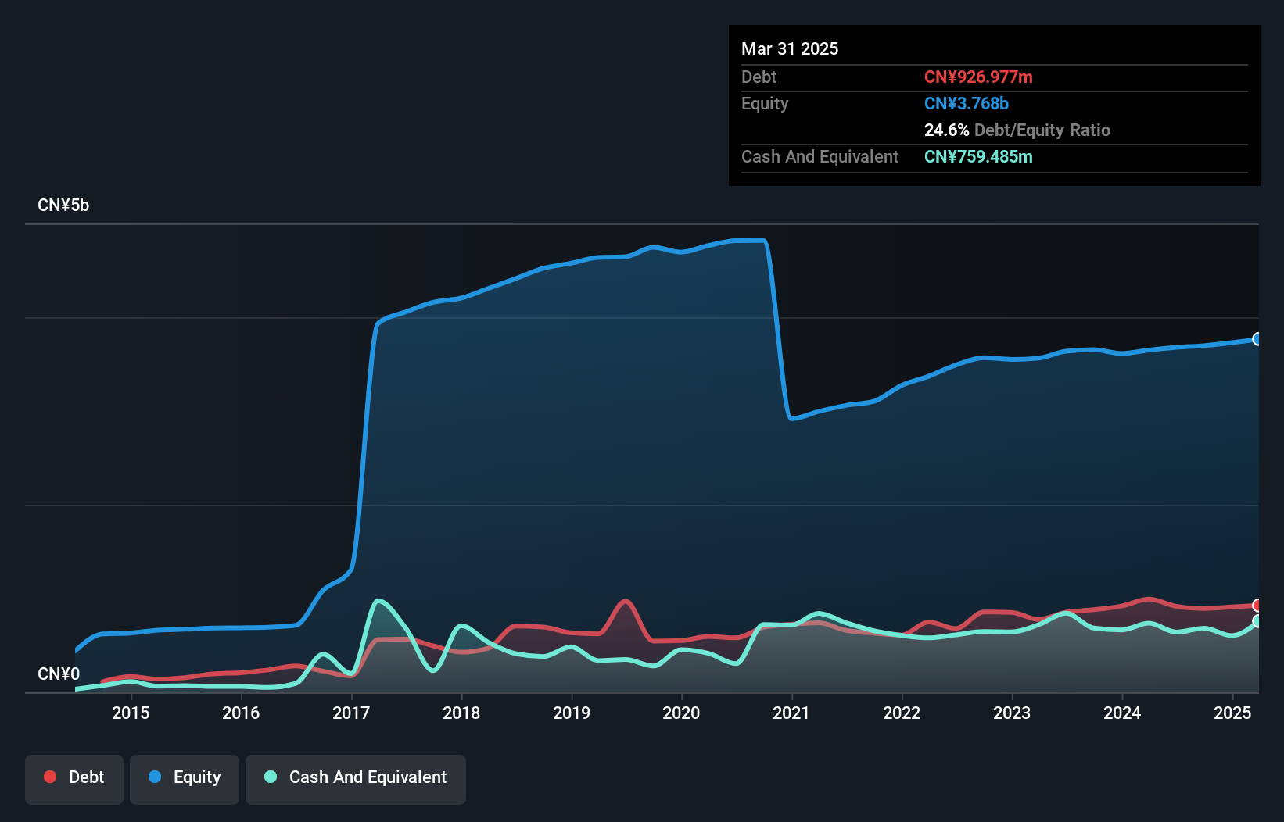This screenshot has width=1284, height=822.
Task: Click the 24.6% Debt/Equity Ratio text
Action: [x=1017, y=130]
